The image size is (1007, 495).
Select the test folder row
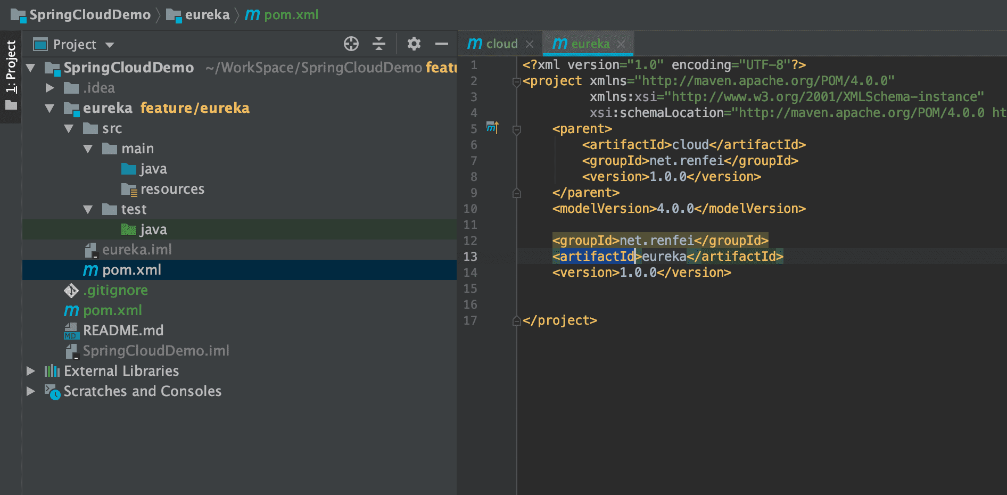pos(240,209)
